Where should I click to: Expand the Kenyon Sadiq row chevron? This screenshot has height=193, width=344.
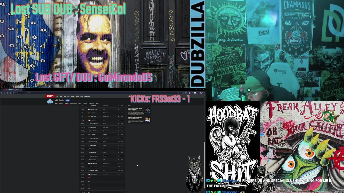[x=122, y=145]
